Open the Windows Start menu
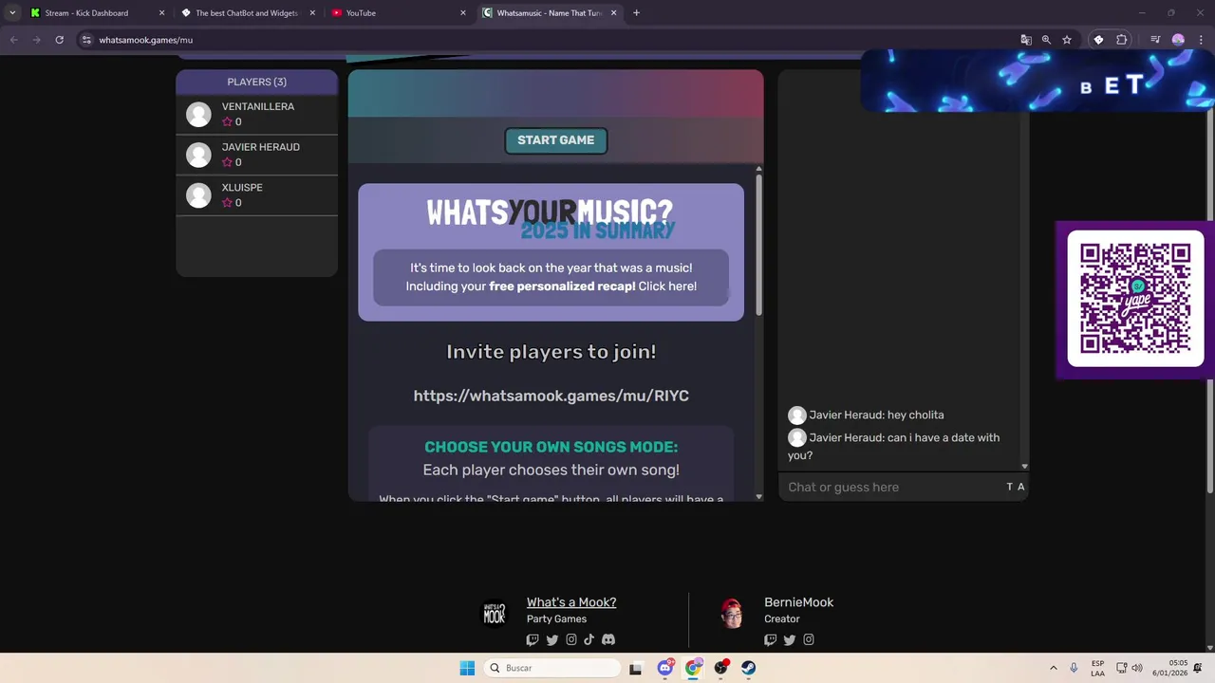 [x=467, y=668]
